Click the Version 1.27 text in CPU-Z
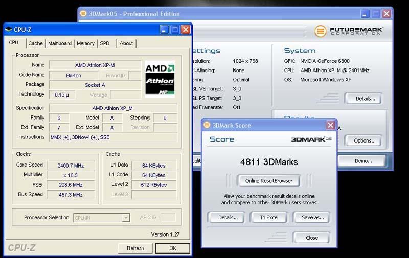The image size is (409, 258). coord(165,234)
